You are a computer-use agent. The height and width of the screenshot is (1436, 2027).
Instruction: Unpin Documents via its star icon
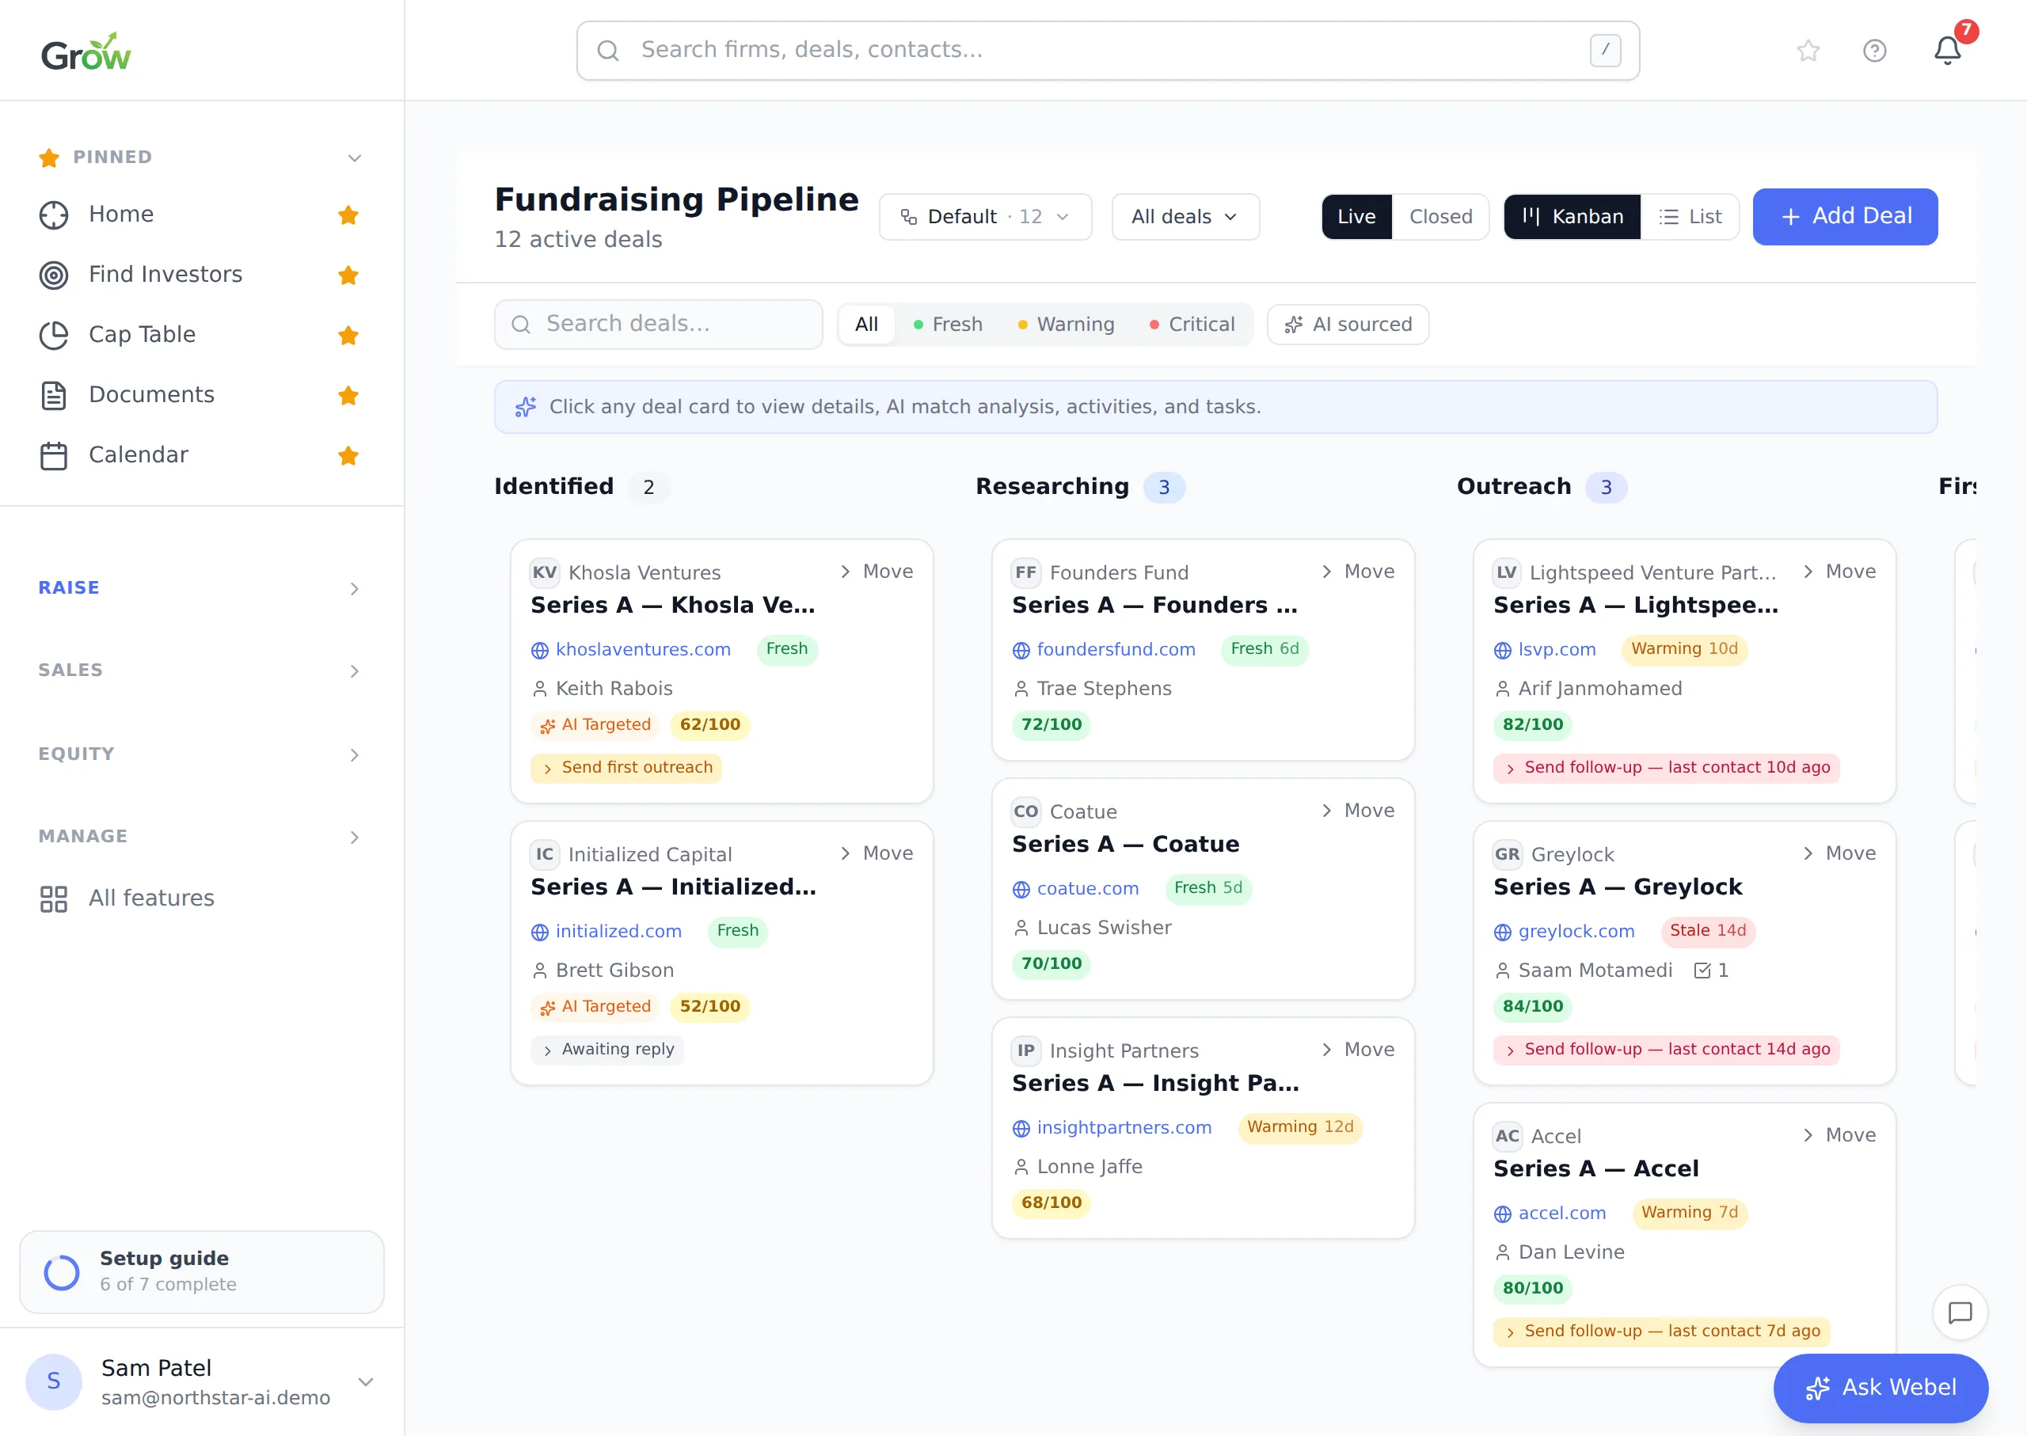[x=348, y=395]
